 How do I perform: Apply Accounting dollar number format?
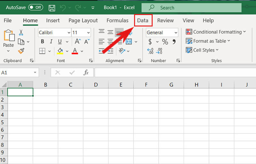(x=150, y=42)
